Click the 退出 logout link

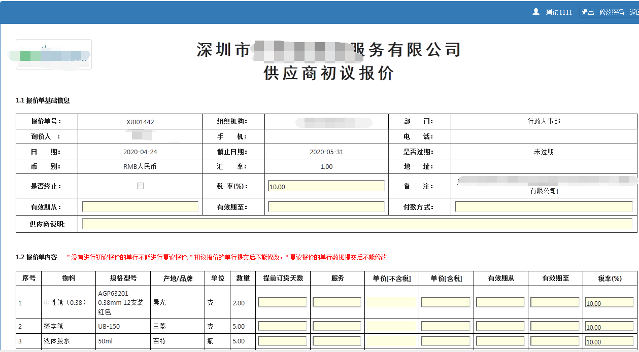(x=588, y=12)
